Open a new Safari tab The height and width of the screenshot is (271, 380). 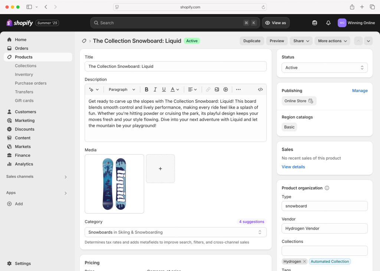[x=362, y=7]
